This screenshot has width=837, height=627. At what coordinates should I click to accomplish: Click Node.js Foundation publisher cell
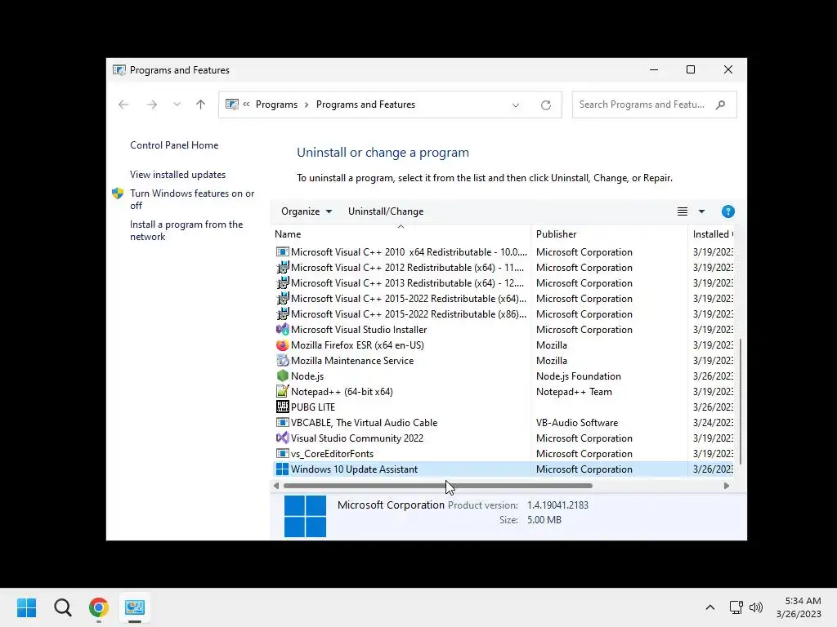[x=579, y=376]
